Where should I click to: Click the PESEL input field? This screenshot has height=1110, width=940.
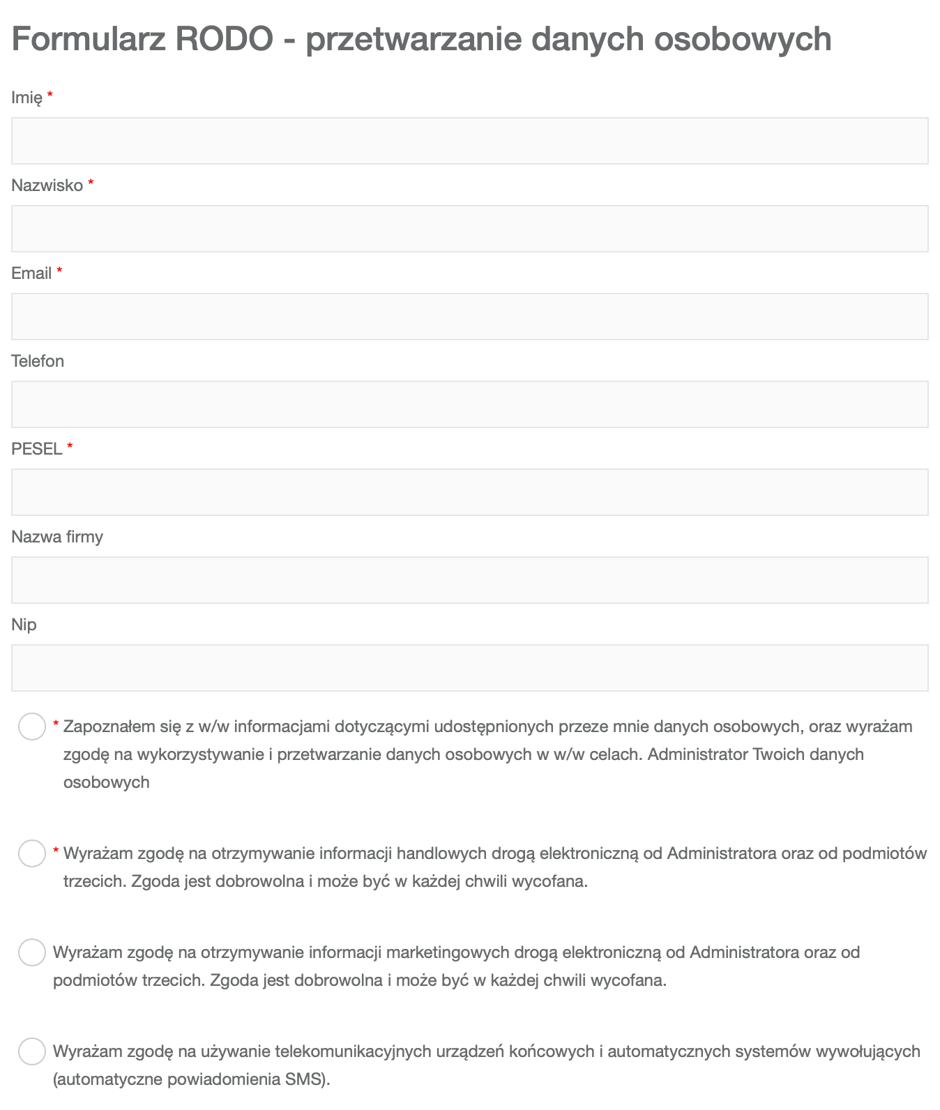[469, 492]
